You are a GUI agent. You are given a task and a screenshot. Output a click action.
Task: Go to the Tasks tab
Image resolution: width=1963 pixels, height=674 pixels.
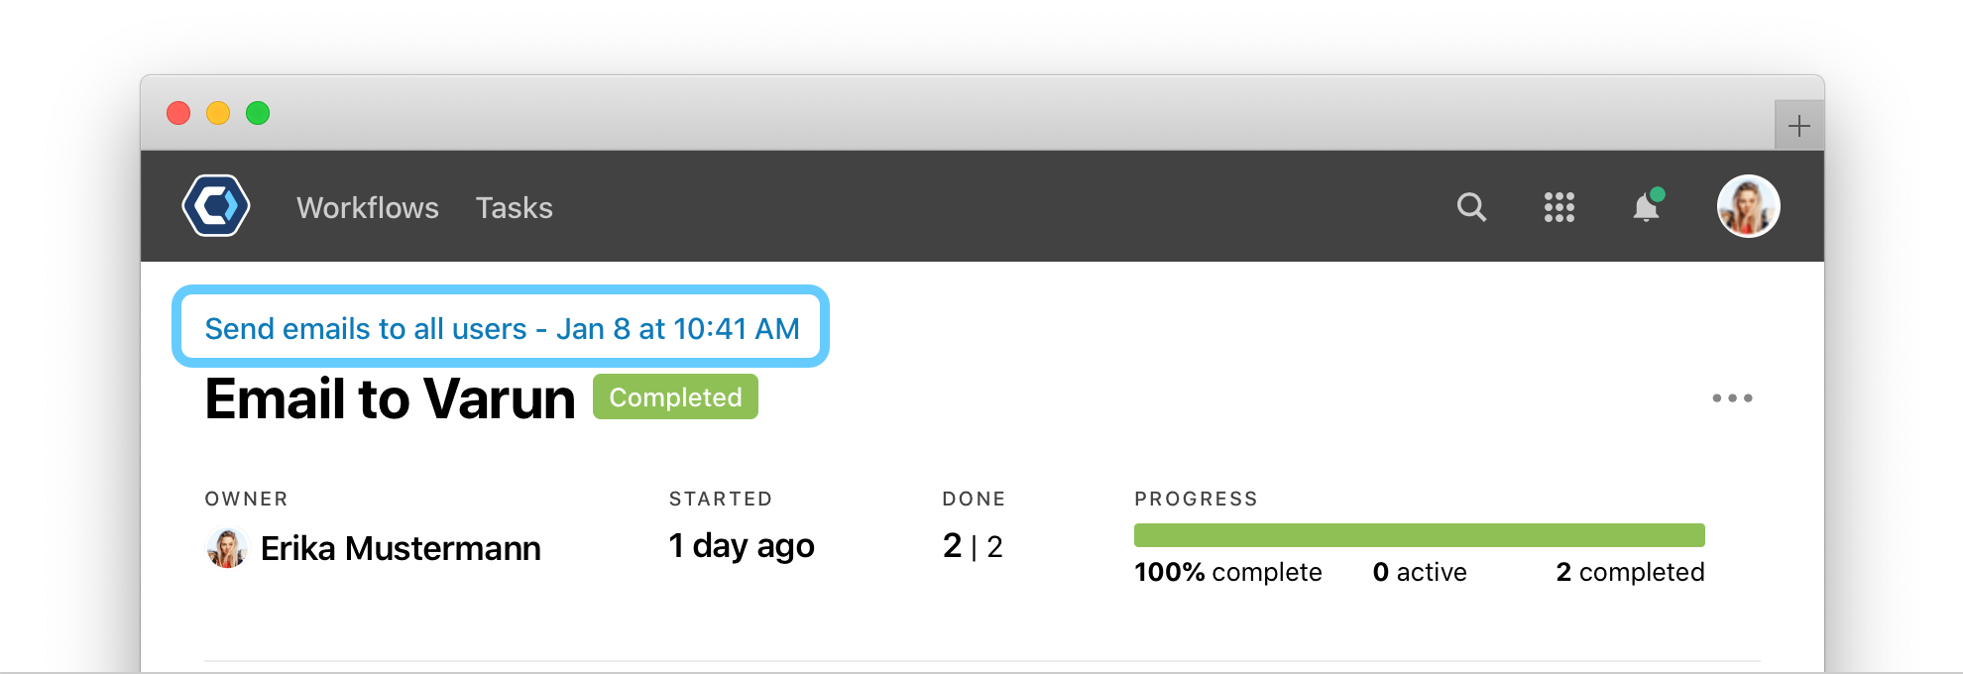click(x=515, y=207)
